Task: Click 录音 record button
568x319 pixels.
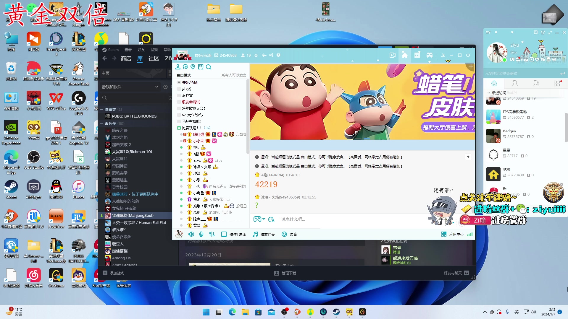Action: [x=289, y=234]
